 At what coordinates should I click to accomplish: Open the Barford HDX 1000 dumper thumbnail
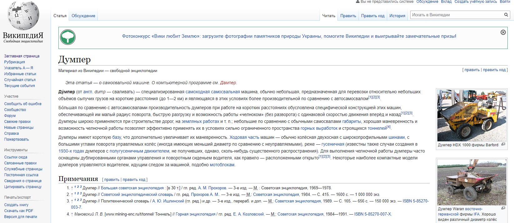[x=472, y=115]
